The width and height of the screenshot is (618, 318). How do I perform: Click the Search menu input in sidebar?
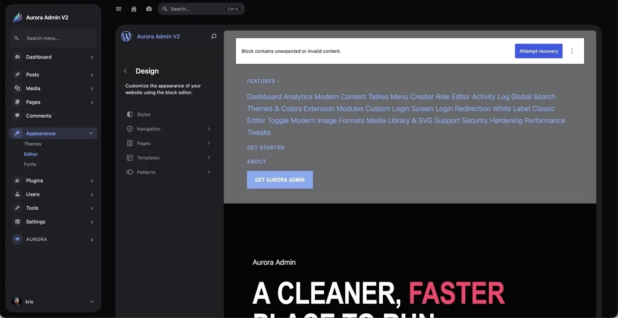[x=53, y=38]
